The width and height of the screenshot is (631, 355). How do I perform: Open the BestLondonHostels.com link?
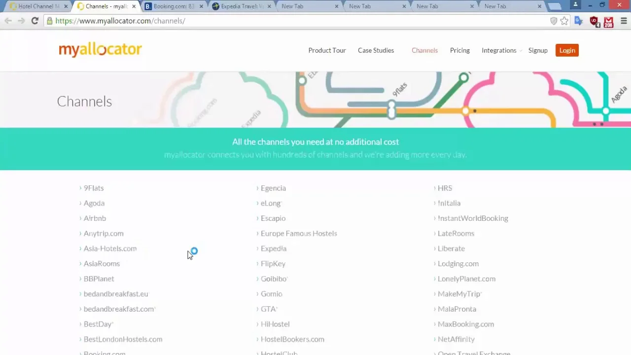click(x=123, y=339)
